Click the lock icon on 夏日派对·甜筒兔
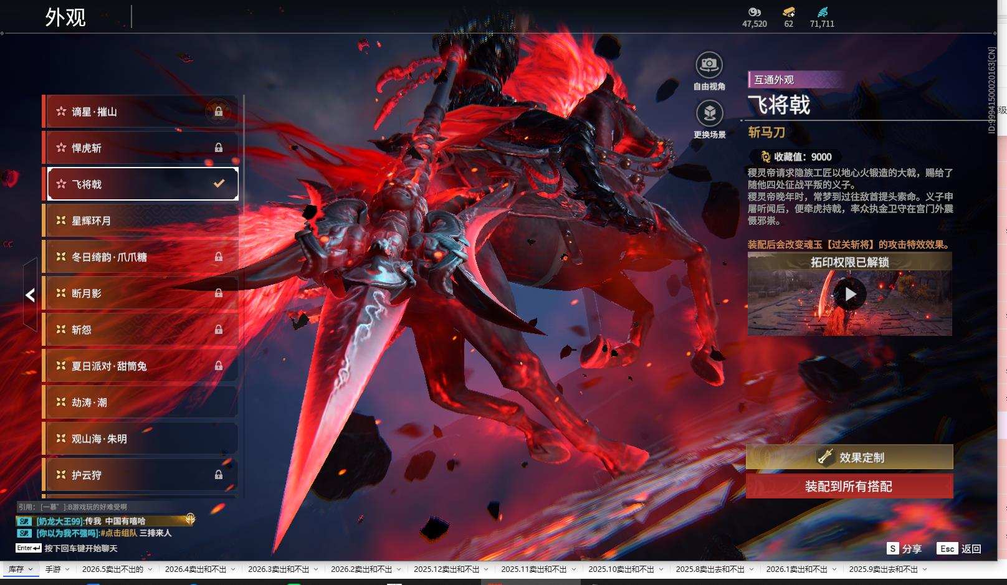This screenshot has height=585, width=1007. (x=219, y=366)
